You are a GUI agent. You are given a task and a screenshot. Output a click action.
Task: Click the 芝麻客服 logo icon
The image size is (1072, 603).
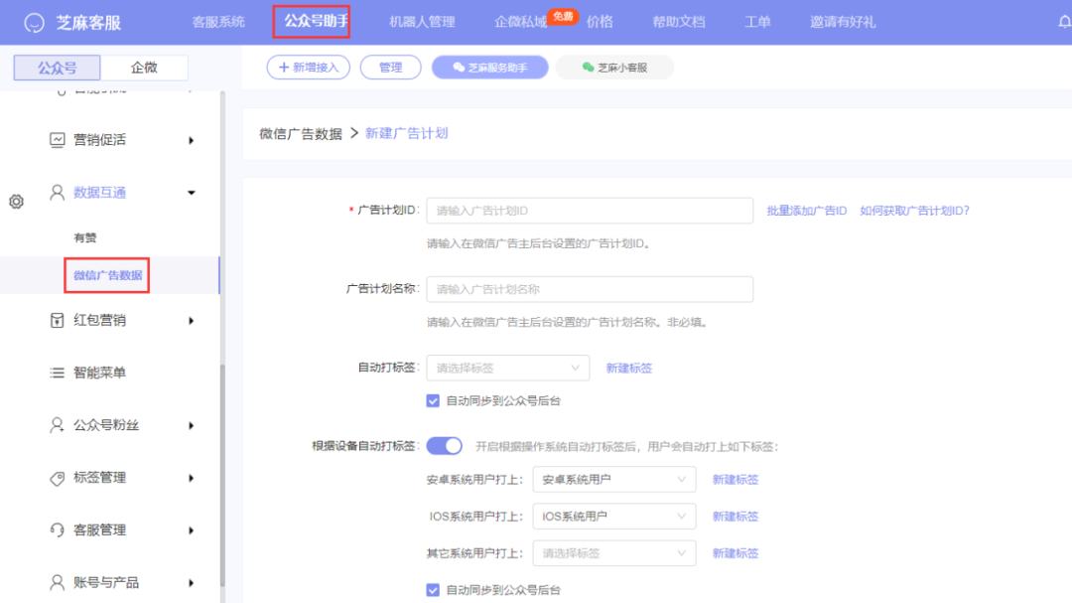(x=34, y=23)
